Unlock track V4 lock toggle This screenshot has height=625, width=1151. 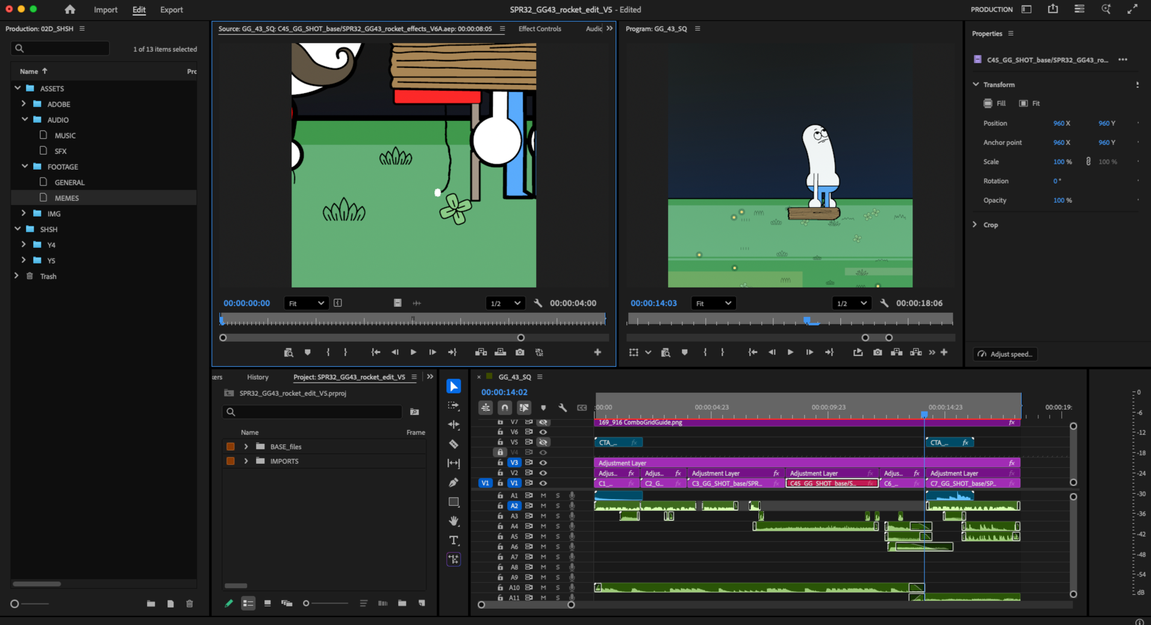click(500, 452)
